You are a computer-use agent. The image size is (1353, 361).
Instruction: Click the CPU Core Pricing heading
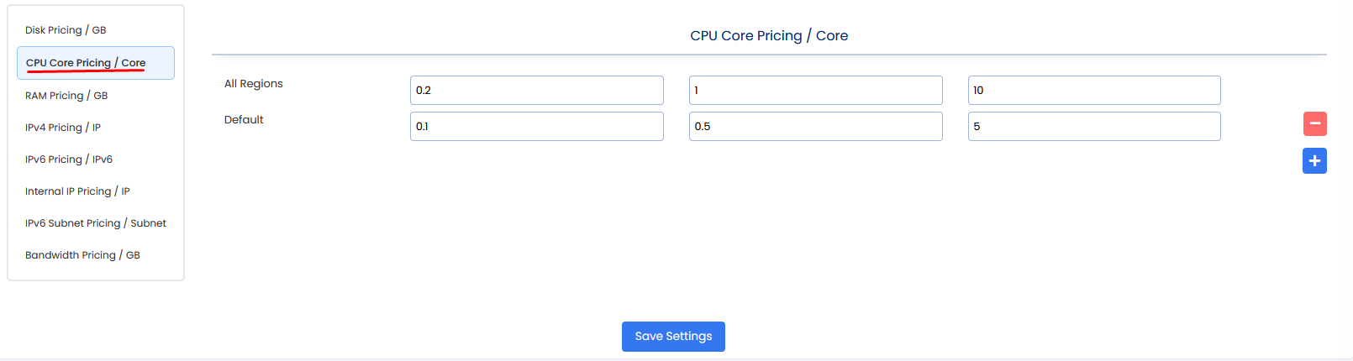coord(769,36)
